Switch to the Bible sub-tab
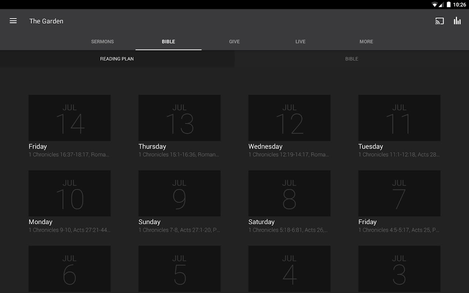 (352, 59)
